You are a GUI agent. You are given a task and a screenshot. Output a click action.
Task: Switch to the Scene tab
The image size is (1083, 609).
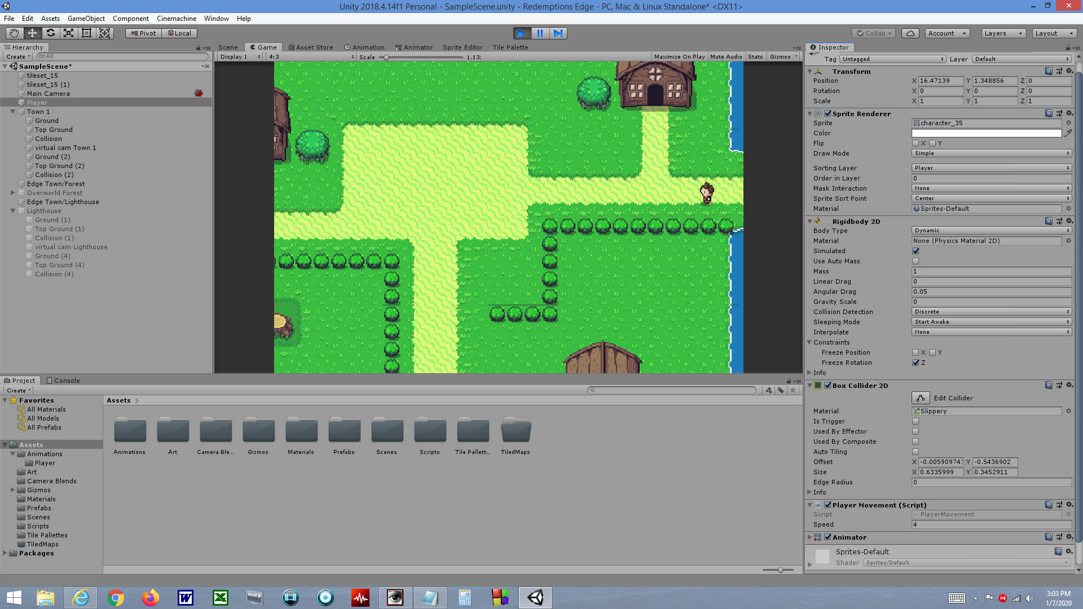pos(228,47)
